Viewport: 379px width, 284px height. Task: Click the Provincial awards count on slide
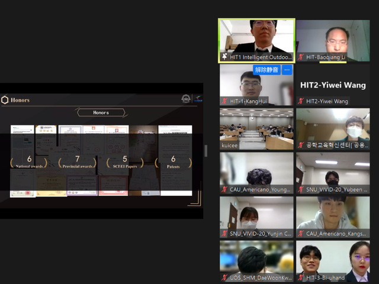tap(77, 162)
